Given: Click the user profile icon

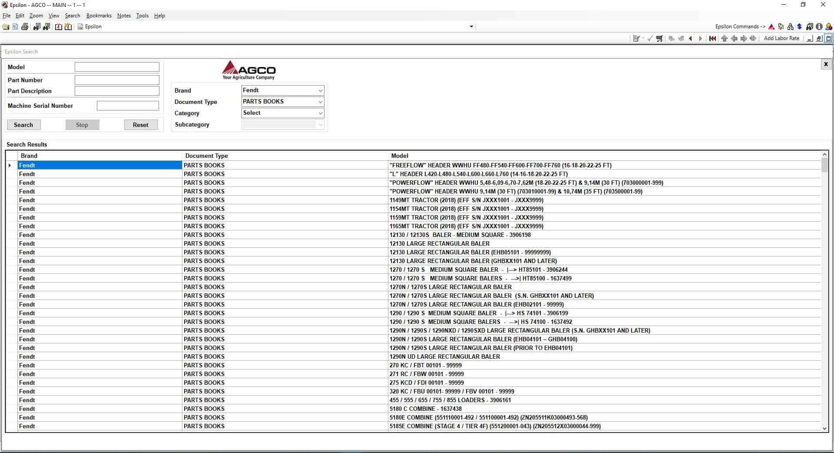Looking at the screenshot, I should [828, 27].
